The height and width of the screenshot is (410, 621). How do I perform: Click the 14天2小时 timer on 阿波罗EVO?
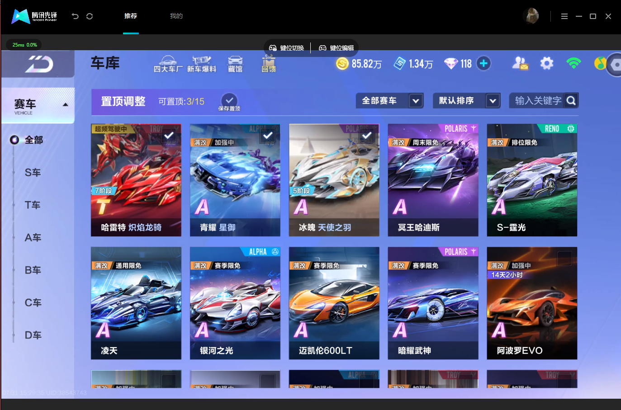click(507, 275)
